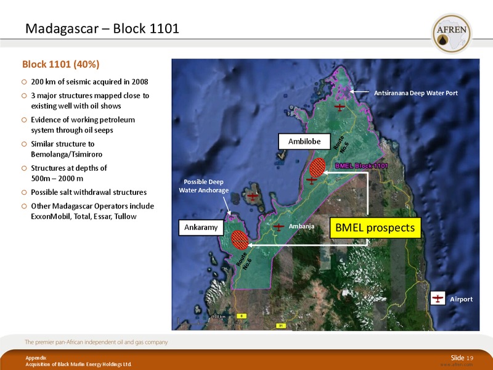Screen dimensions: 493x370
Task: Click the Other Madagascar Operators bullet
Action: click(x=92, y=211)
